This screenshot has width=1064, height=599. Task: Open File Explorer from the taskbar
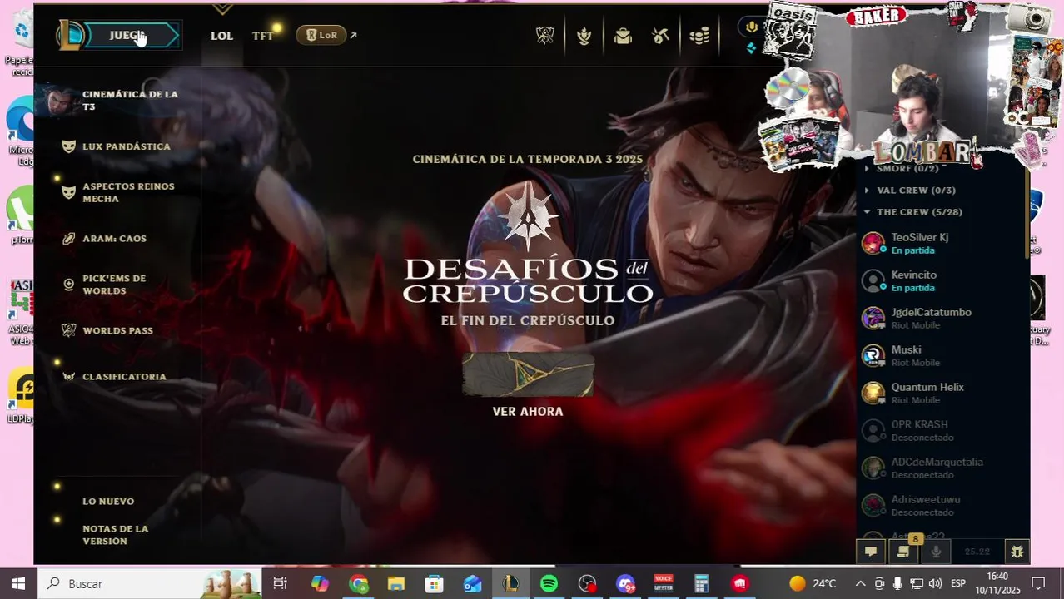(x=396, y=583)
